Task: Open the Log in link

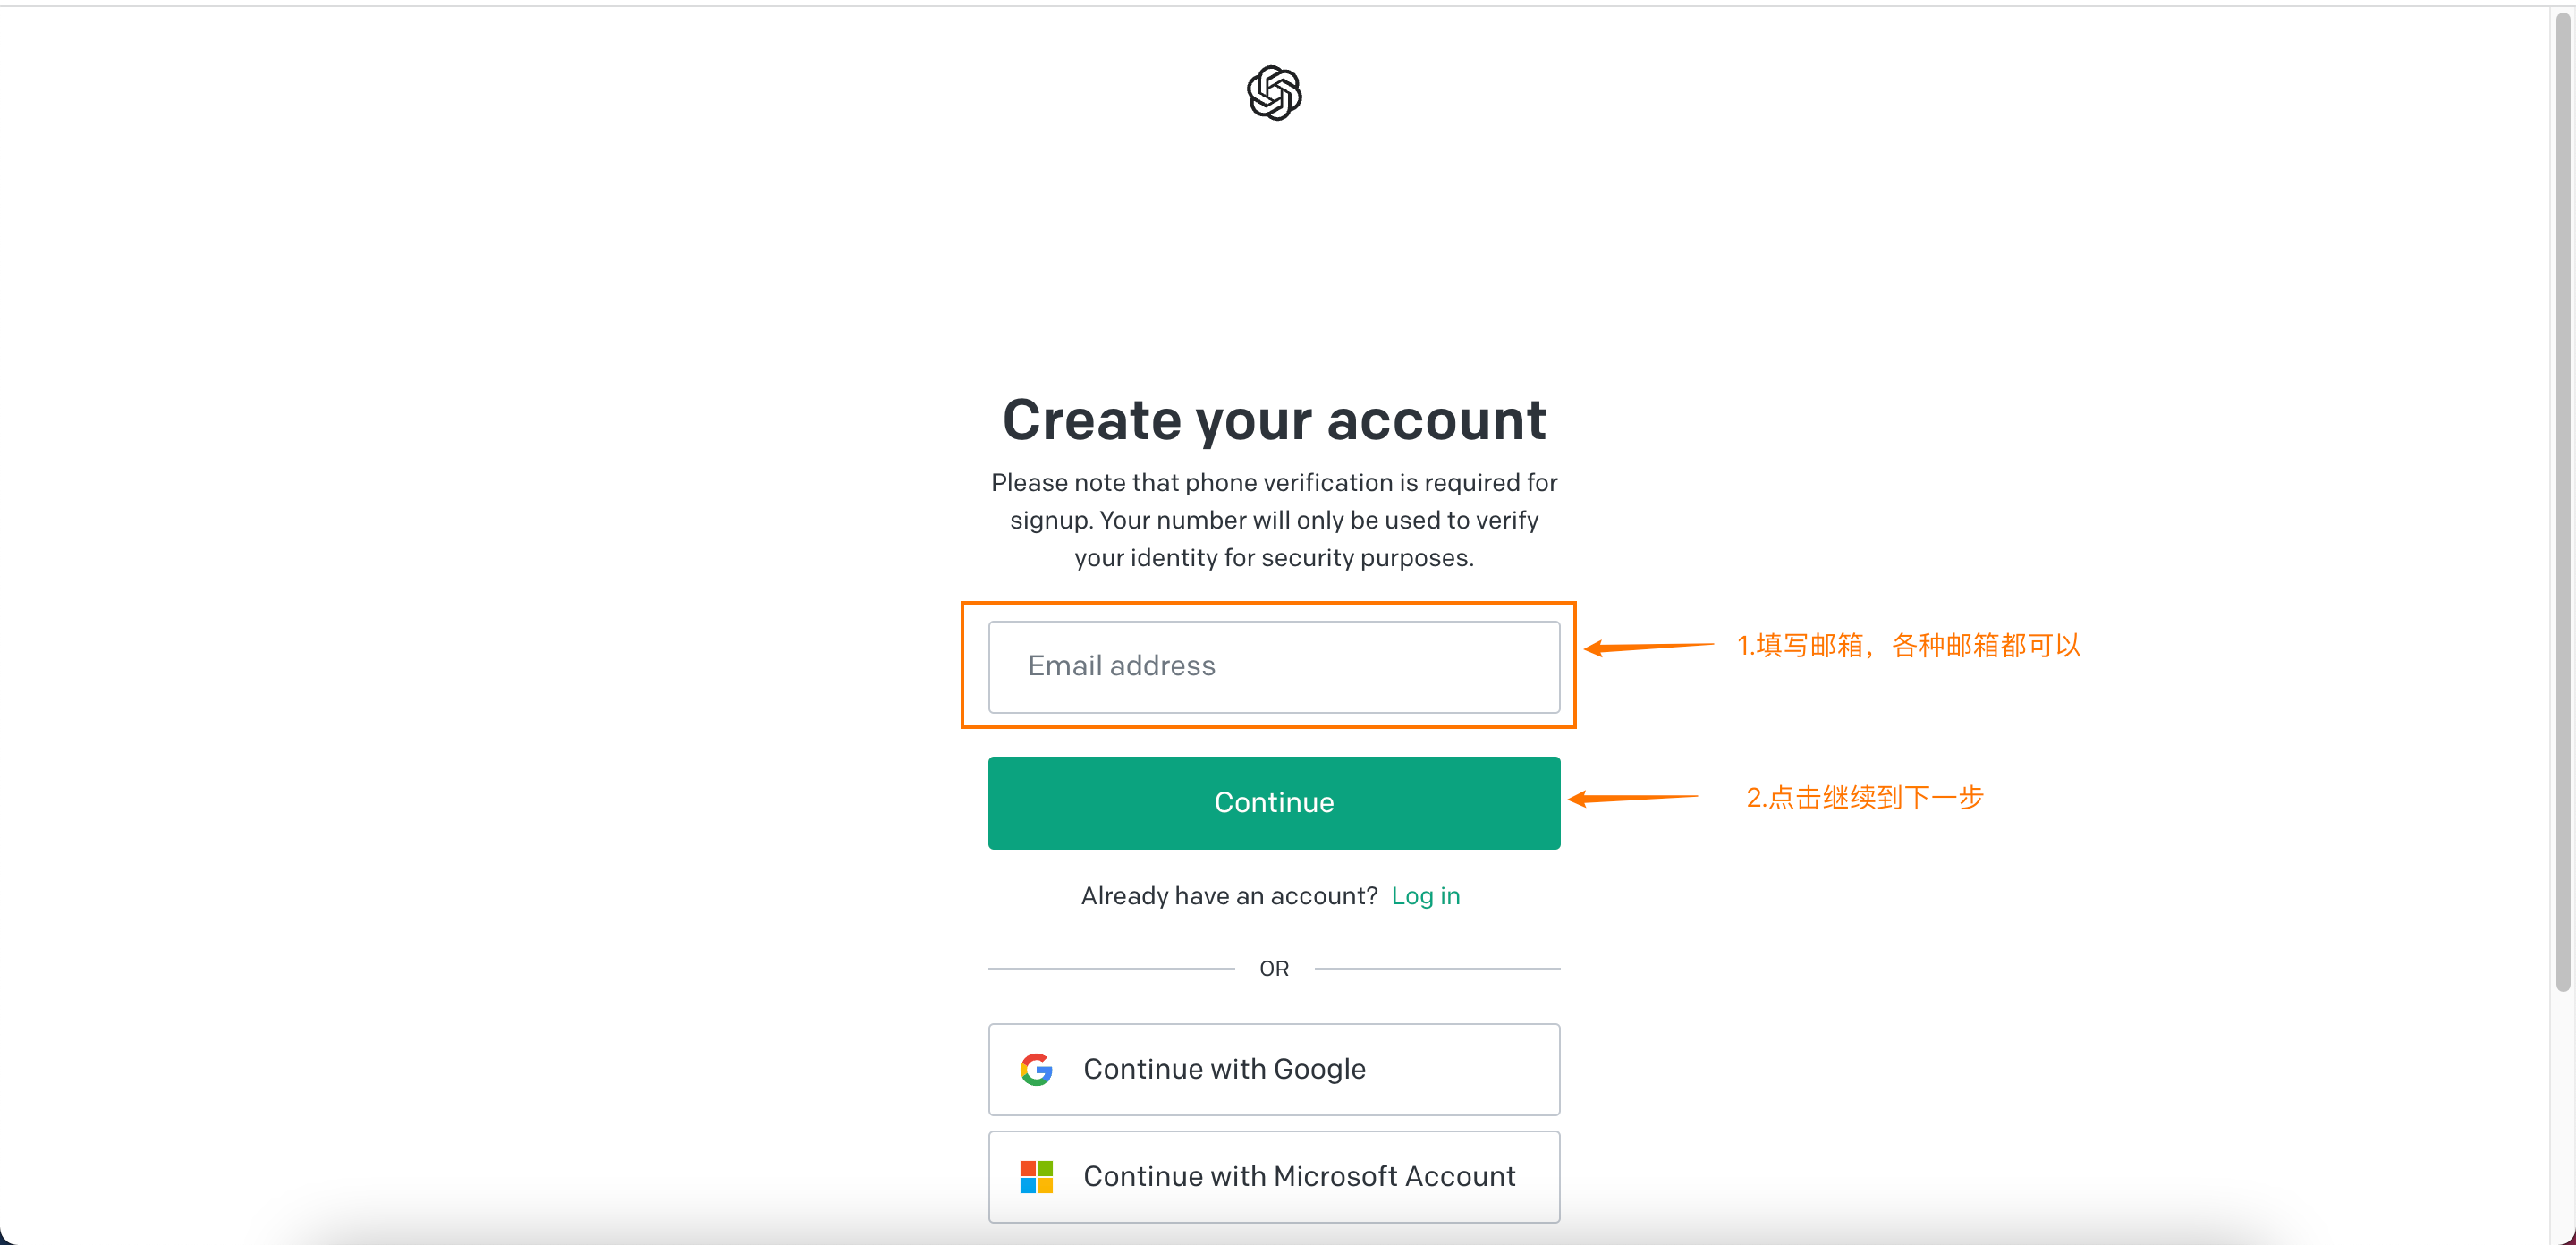Action: (1425, 895)
